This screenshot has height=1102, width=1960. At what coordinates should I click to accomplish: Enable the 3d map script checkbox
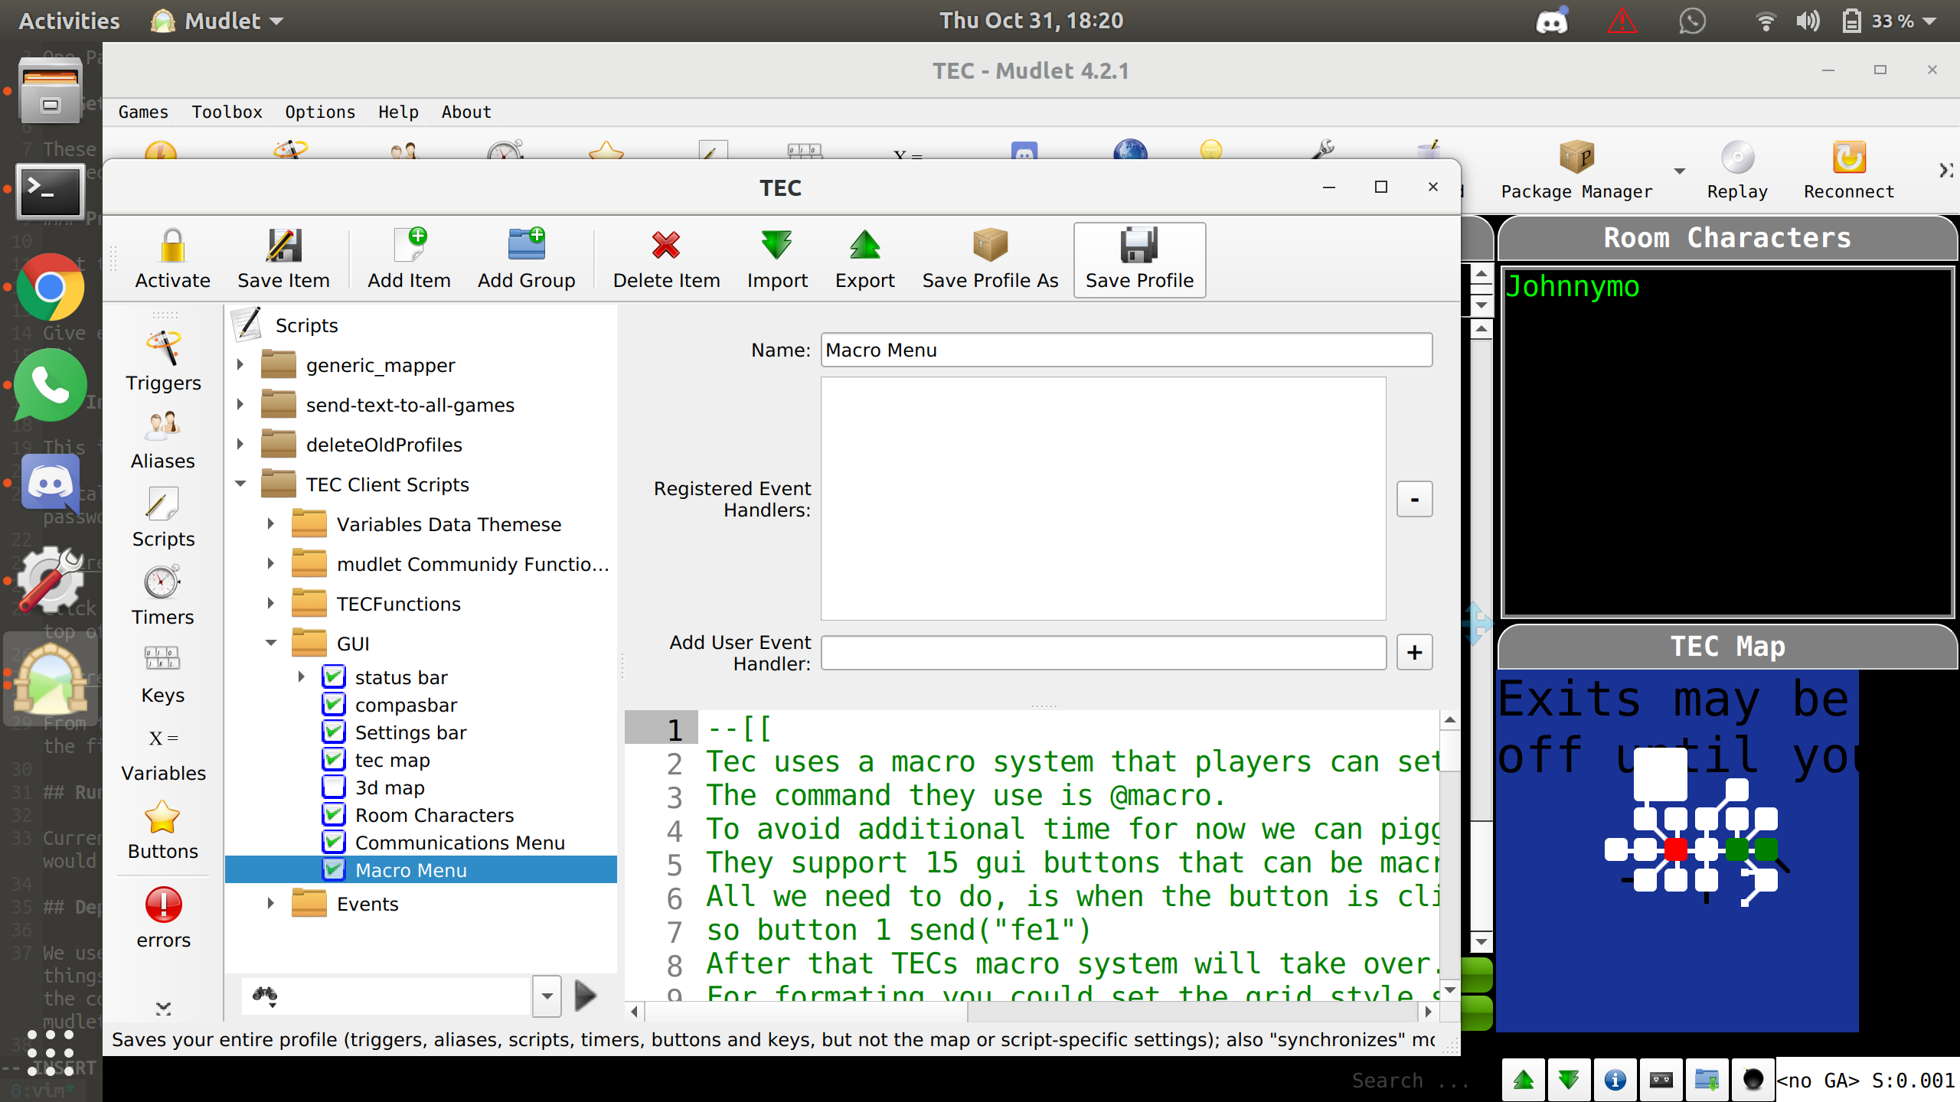[334, 787]
